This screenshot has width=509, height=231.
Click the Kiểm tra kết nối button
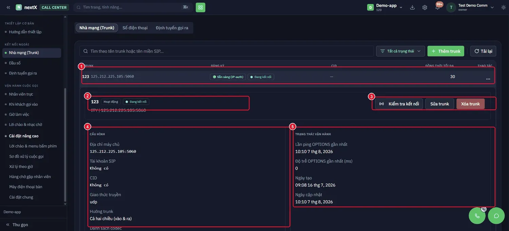pyautogui.click(x=399, y=104)
